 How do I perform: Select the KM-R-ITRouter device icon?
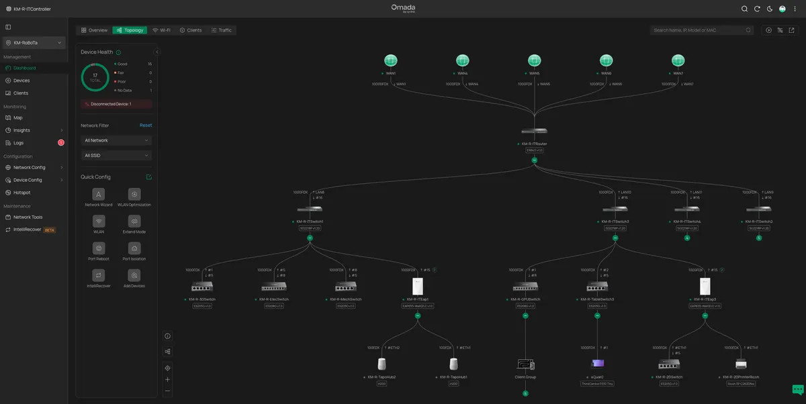point(534,131)
